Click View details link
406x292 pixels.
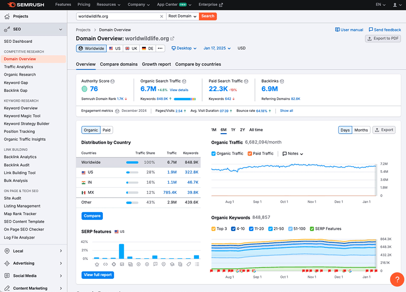pyautogui.click(x=179, y=90)
